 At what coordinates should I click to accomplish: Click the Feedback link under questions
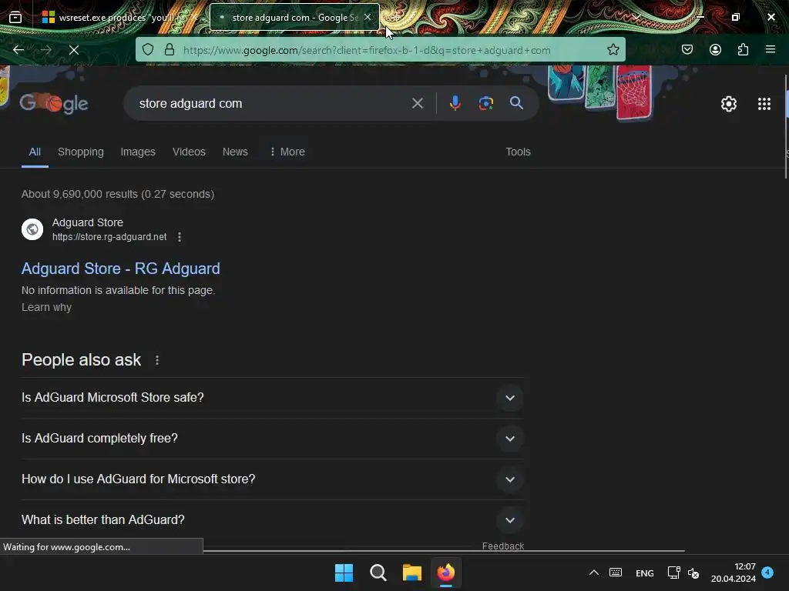click(502, 546)
